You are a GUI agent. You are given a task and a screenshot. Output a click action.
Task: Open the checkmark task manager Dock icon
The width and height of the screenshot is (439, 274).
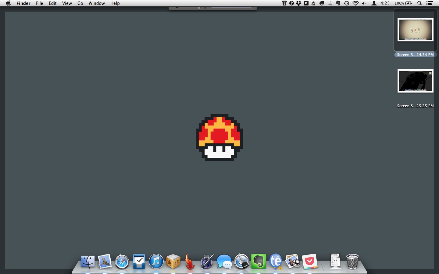click(x=139, y=261)
